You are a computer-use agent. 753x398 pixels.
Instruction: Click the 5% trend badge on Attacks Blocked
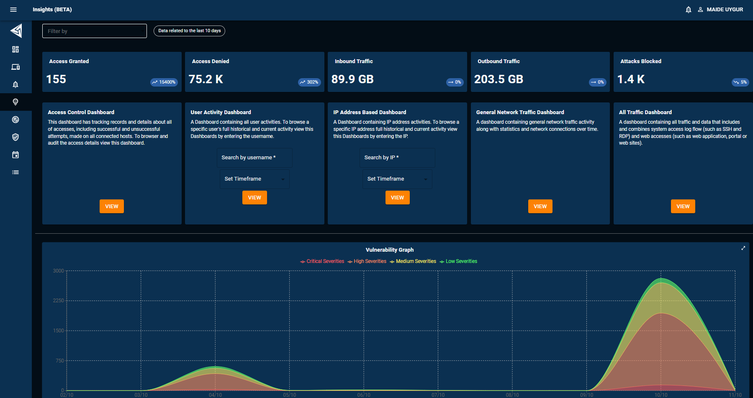tap(740, 82)
